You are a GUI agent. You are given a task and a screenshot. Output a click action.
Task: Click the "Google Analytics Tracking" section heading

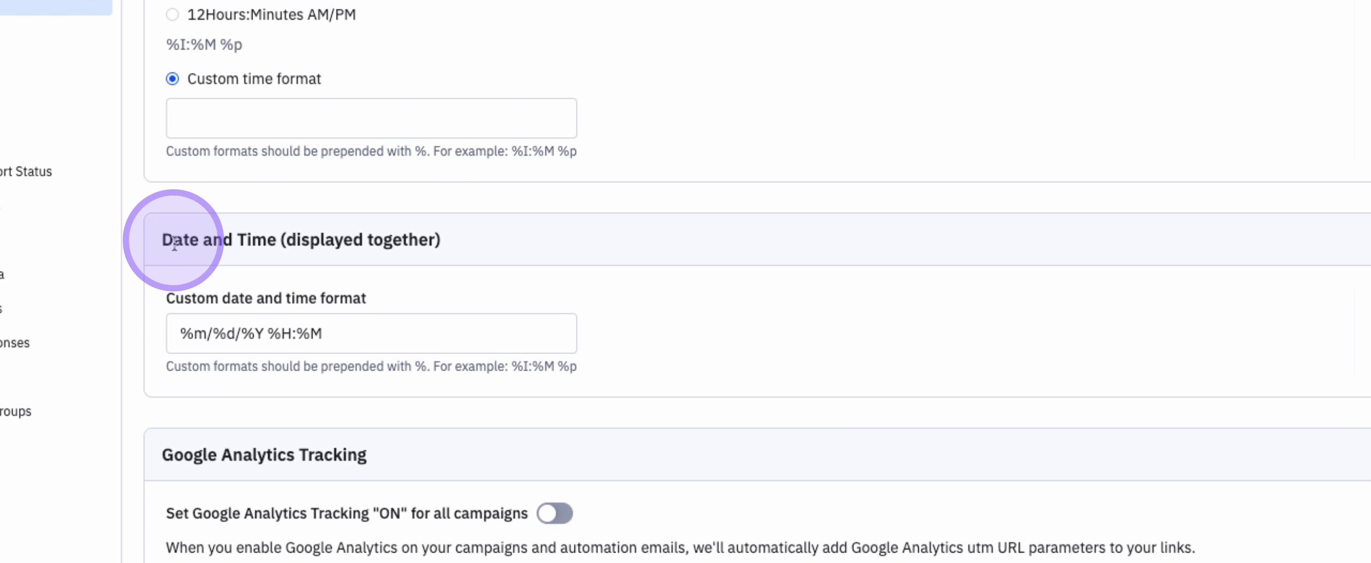point(264,455)
